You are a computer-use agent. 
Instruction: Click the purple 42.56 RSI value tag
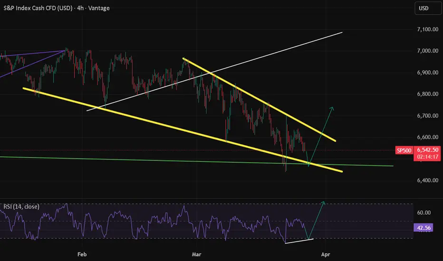[424, 228]
